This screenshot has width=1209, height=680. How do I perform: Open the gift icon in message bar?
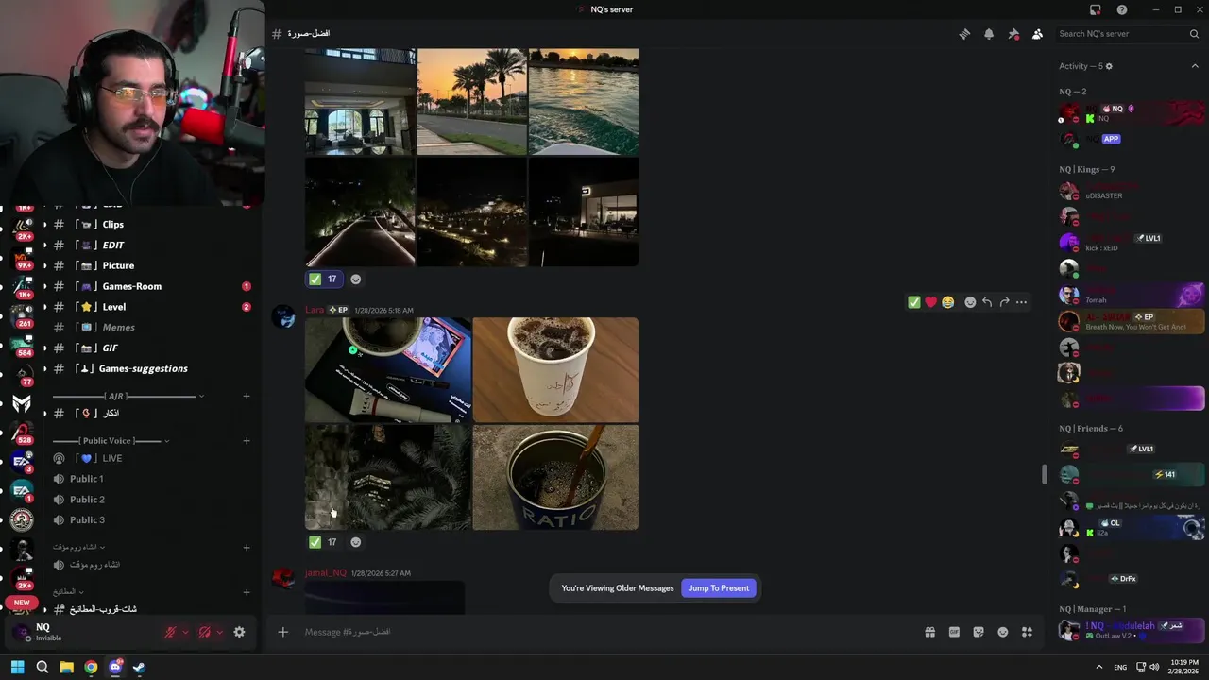(929, 632)
